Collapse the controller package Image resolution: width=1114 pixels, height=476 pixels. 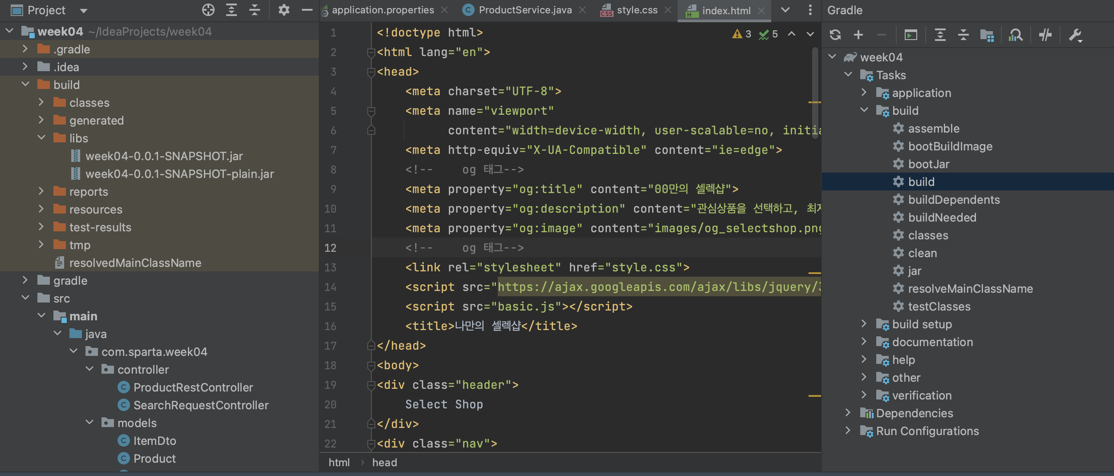pyautogui.click(x=89, y=369)
